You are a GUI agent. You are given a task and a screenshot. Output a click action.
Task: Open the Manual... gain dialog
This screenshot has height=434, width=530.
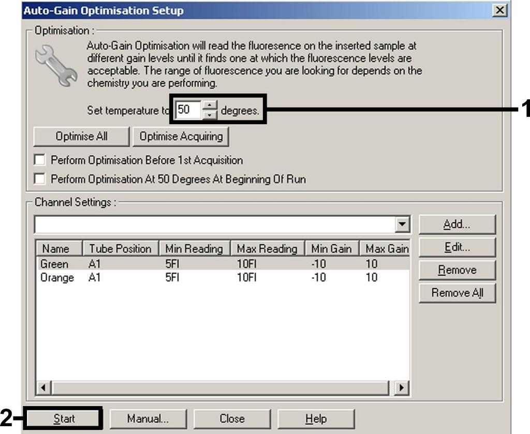click(148, 418)
